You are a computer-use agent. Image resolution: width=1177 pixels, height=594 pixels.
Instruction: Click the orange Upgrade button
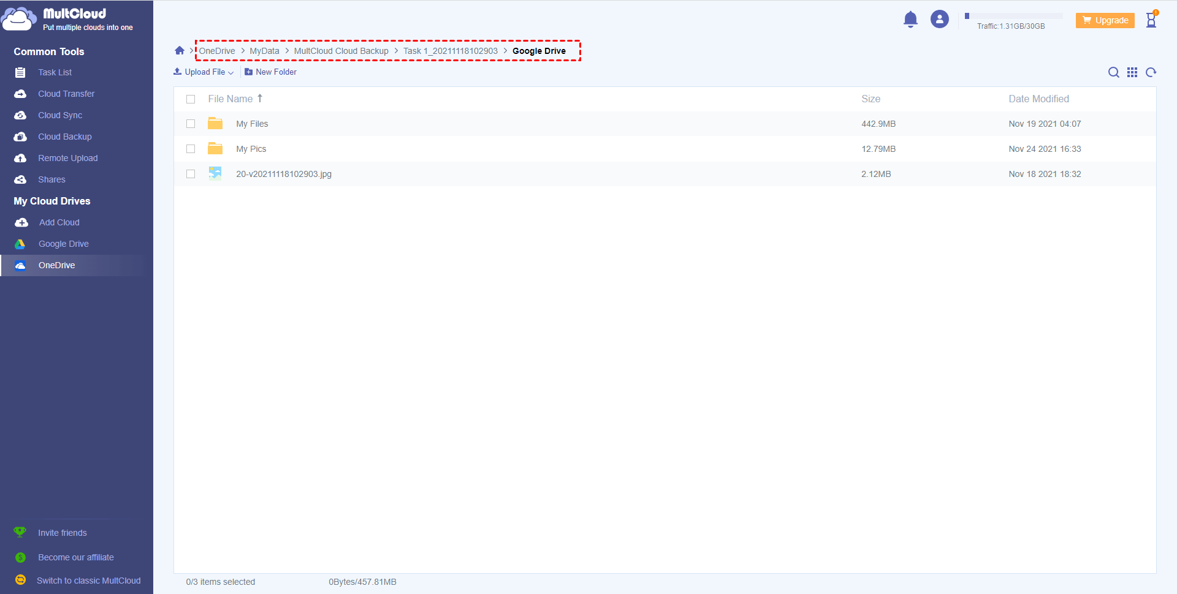1105,20
